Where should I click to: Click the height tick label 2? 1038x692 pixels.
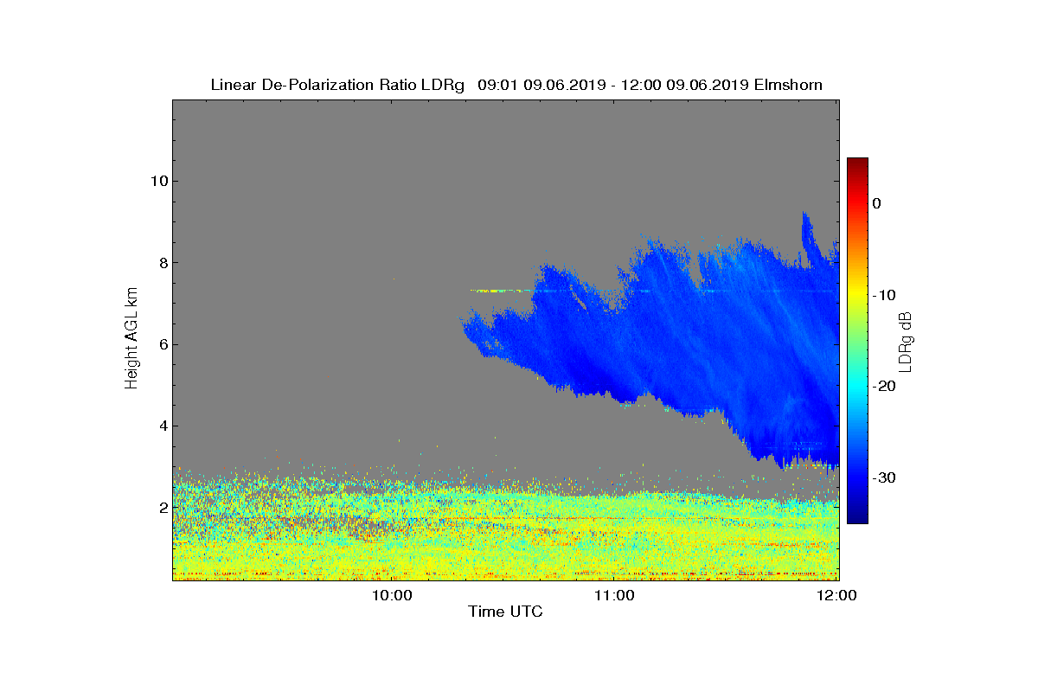(x=162, y=508)
